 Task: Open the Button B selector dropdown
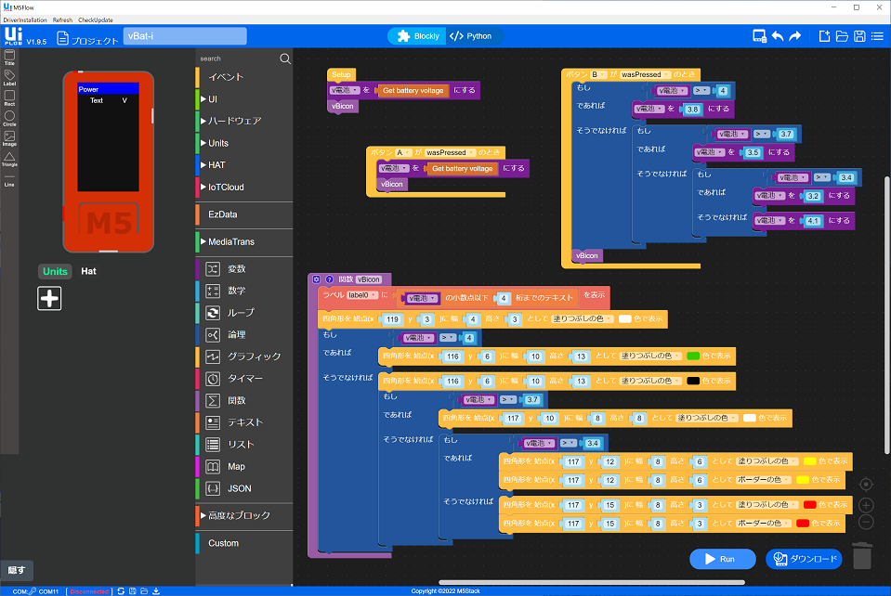click(x=598, y=74)
